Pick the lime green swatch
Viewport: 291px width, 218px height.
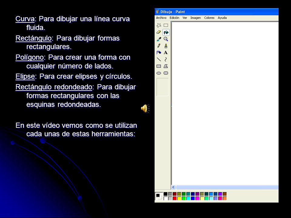[184, 198]
